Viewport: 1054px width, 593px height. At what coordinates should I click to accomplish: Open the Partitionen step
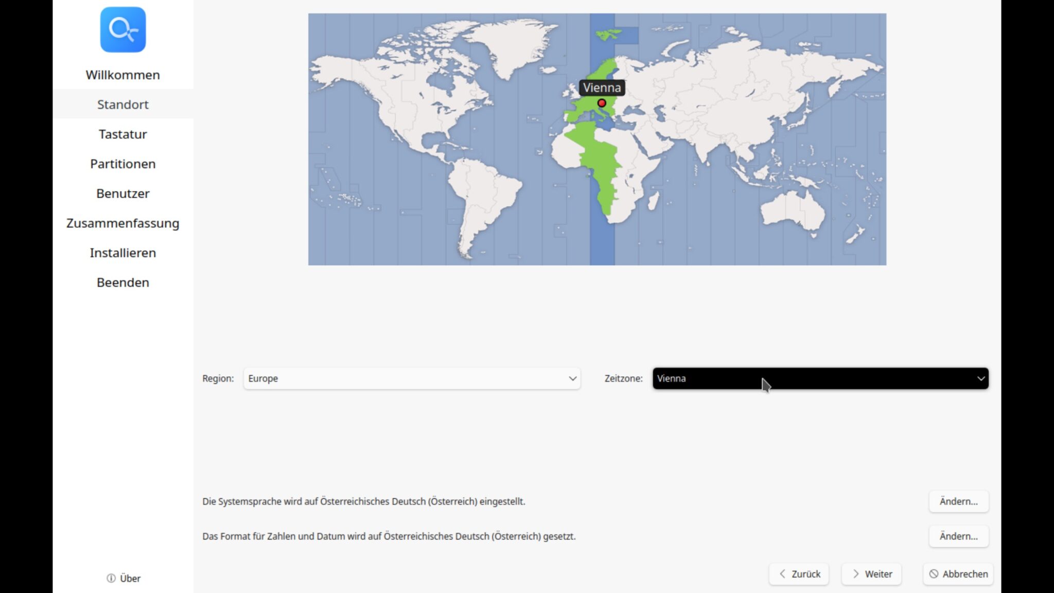[x=122, y=164]
